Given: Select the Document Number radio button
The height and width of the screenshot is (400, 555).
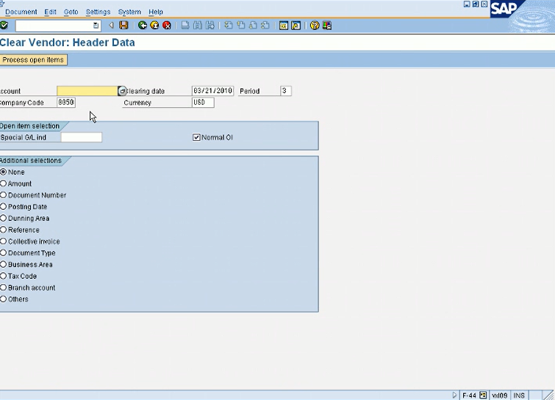Looking at the screenshot, I should [x=3, y=195].
